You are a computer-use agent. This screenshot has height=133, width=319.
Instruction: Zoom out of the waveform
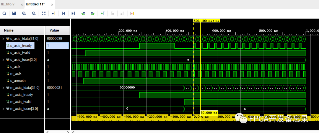coord(34,14)
